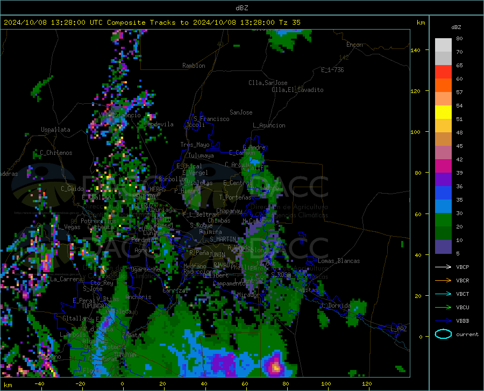Click the Potrerillos map label
This screenshot has width=484, height=391.
tap(98, 221)
